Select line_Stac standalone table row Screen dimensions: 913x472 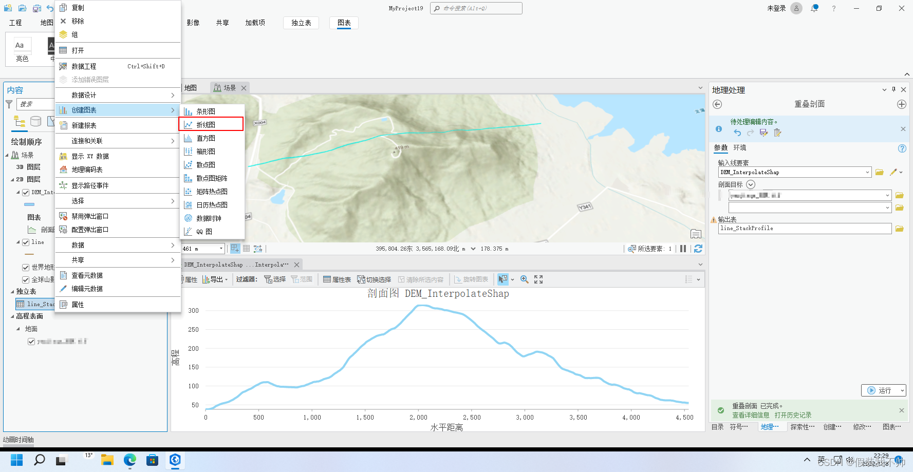click(35, 304)
